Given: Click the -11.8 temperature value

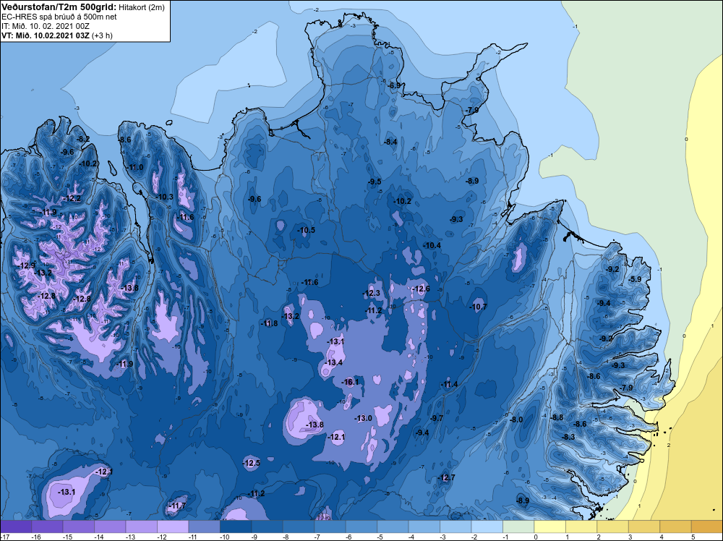Looking at the screenshot, I should click(269, 323).
